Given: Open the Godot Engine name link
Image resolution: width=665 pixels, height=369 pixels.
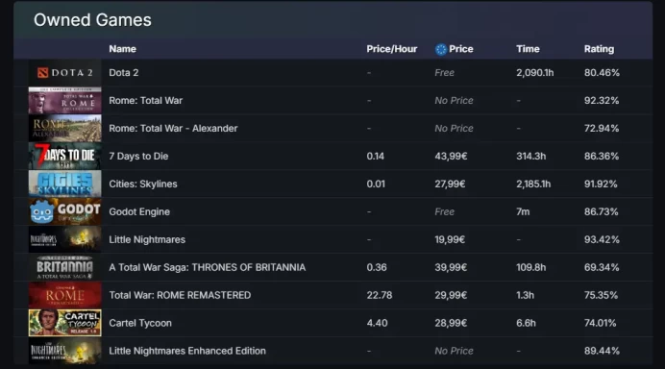Looking at the screenshot, I should 139,211.
